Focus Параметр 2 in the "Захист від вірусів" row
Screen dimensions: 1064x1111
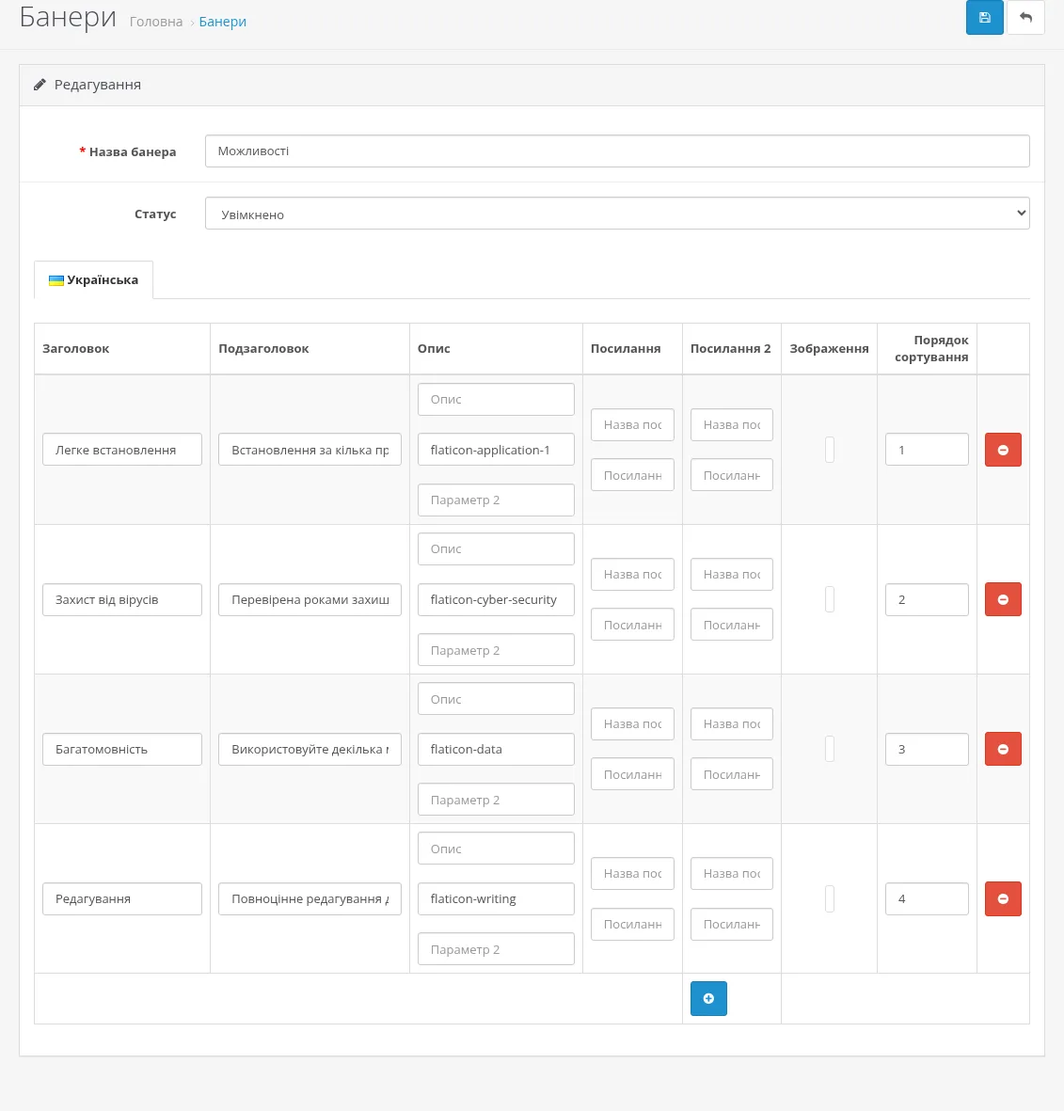click(x=496, y=650)
